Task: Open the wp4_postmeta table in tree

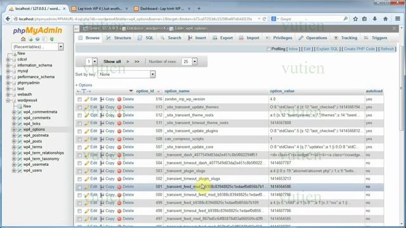Action: [36, 136]
